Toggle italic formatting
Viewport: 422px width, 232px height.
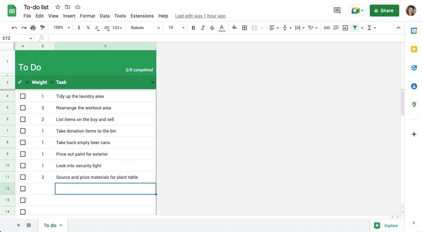(203, 28)
